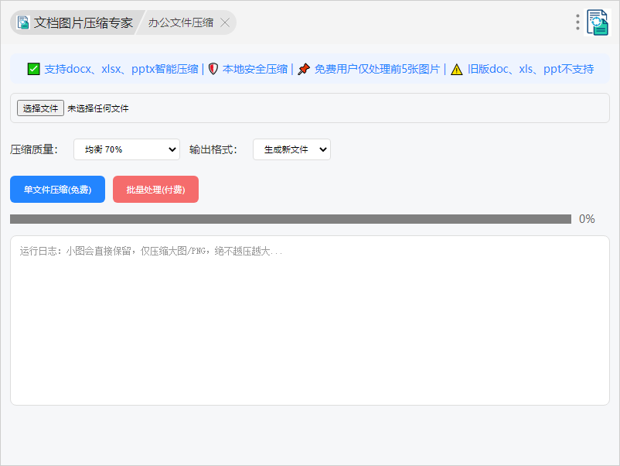
Task: Click the red shield icon before 本地安全压缩
Action: pyautogui.click(x=213, y=69)
